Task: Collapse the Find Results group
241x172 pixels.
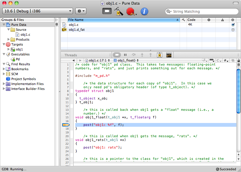Action: [4, 64]
